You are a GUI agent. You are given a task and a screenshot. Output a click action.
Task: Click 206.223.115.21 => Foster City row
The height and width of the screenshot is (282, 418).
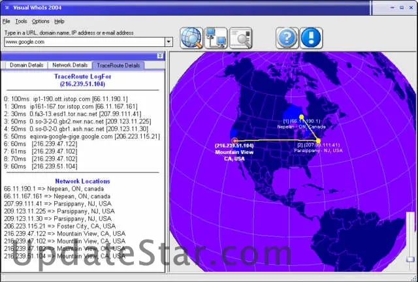(59, 226)
